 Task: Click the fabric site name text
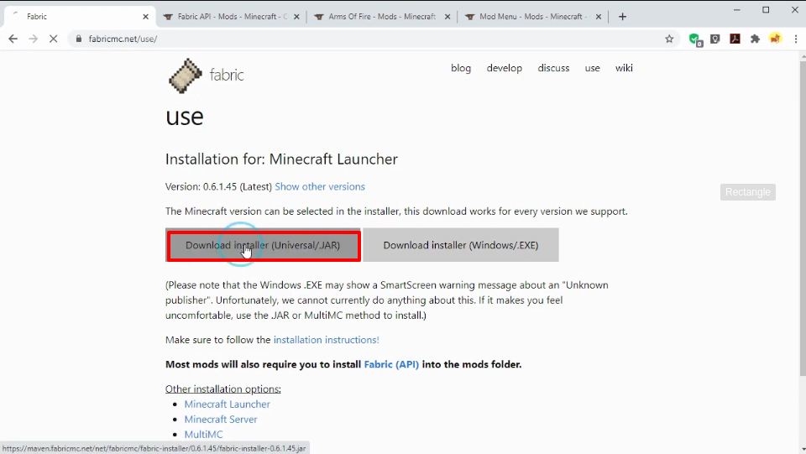pos(227,75)
